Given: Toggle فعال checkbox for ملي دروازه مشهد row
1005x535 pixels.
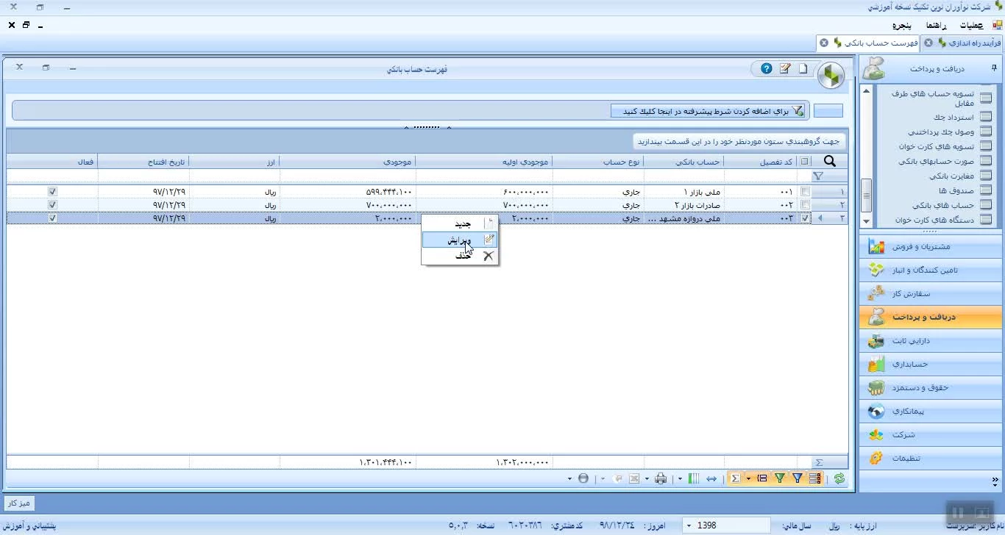Looking at the screenshot, I should point(52,218).
